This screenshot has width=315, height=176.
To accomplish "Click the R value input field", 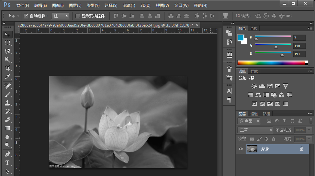I will click(x=299, y=38).
